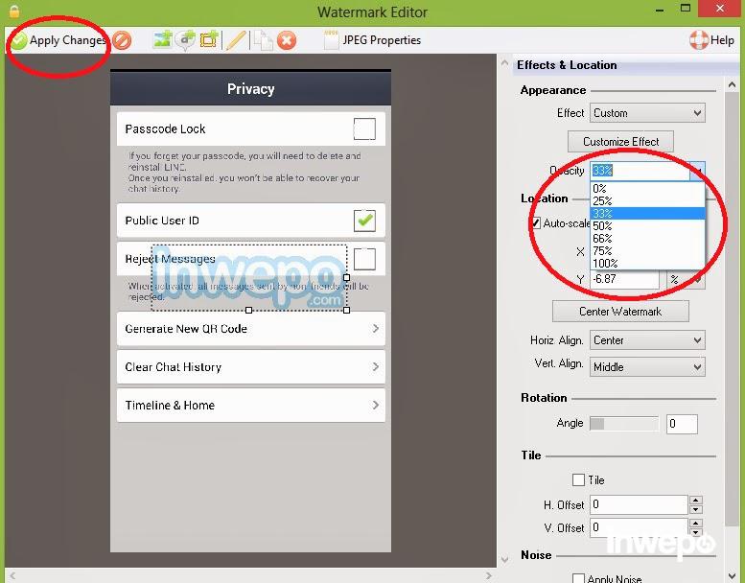Enable the Tile checkbox
Viewport: 745px width, 583px height.
(x=578, y=479)
